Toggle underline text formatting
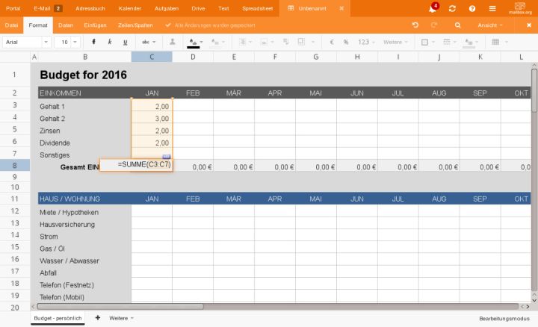The width and height of the screenshot is (538, 327). [125, 43]
